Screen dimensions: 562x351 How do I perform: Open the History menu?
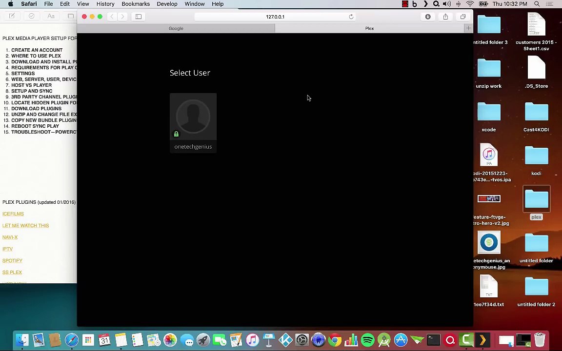pyautogui.click(x=105, y=4)
